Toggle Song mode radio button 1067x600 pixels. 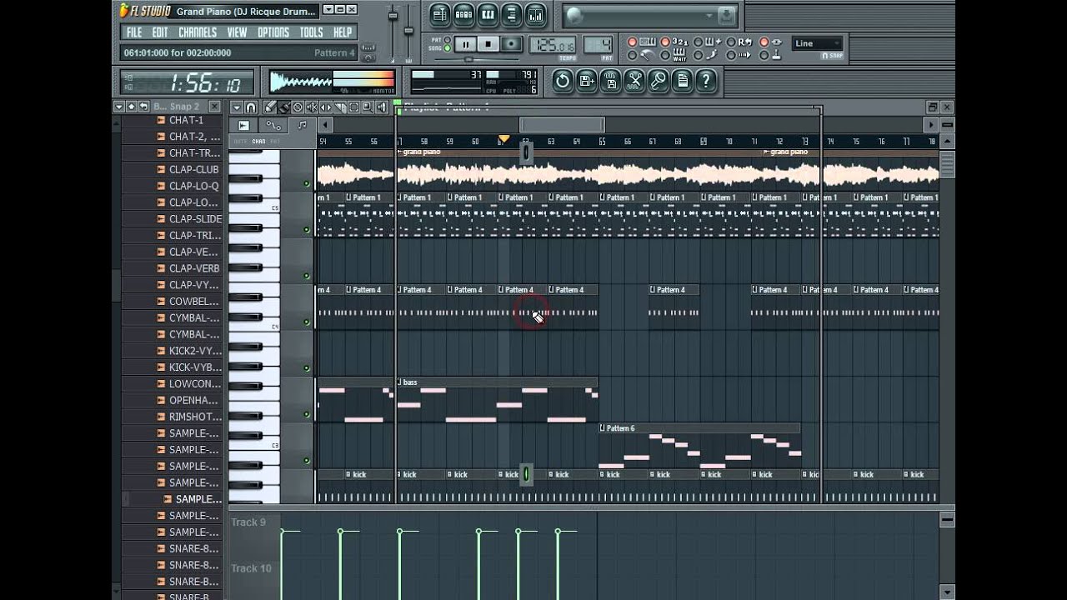(x=448, y=47)
